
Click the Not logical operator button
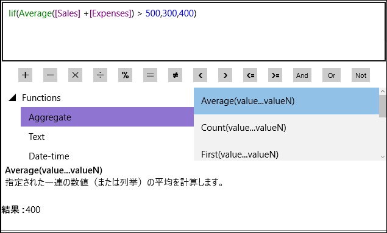click(x=361, y=75)
